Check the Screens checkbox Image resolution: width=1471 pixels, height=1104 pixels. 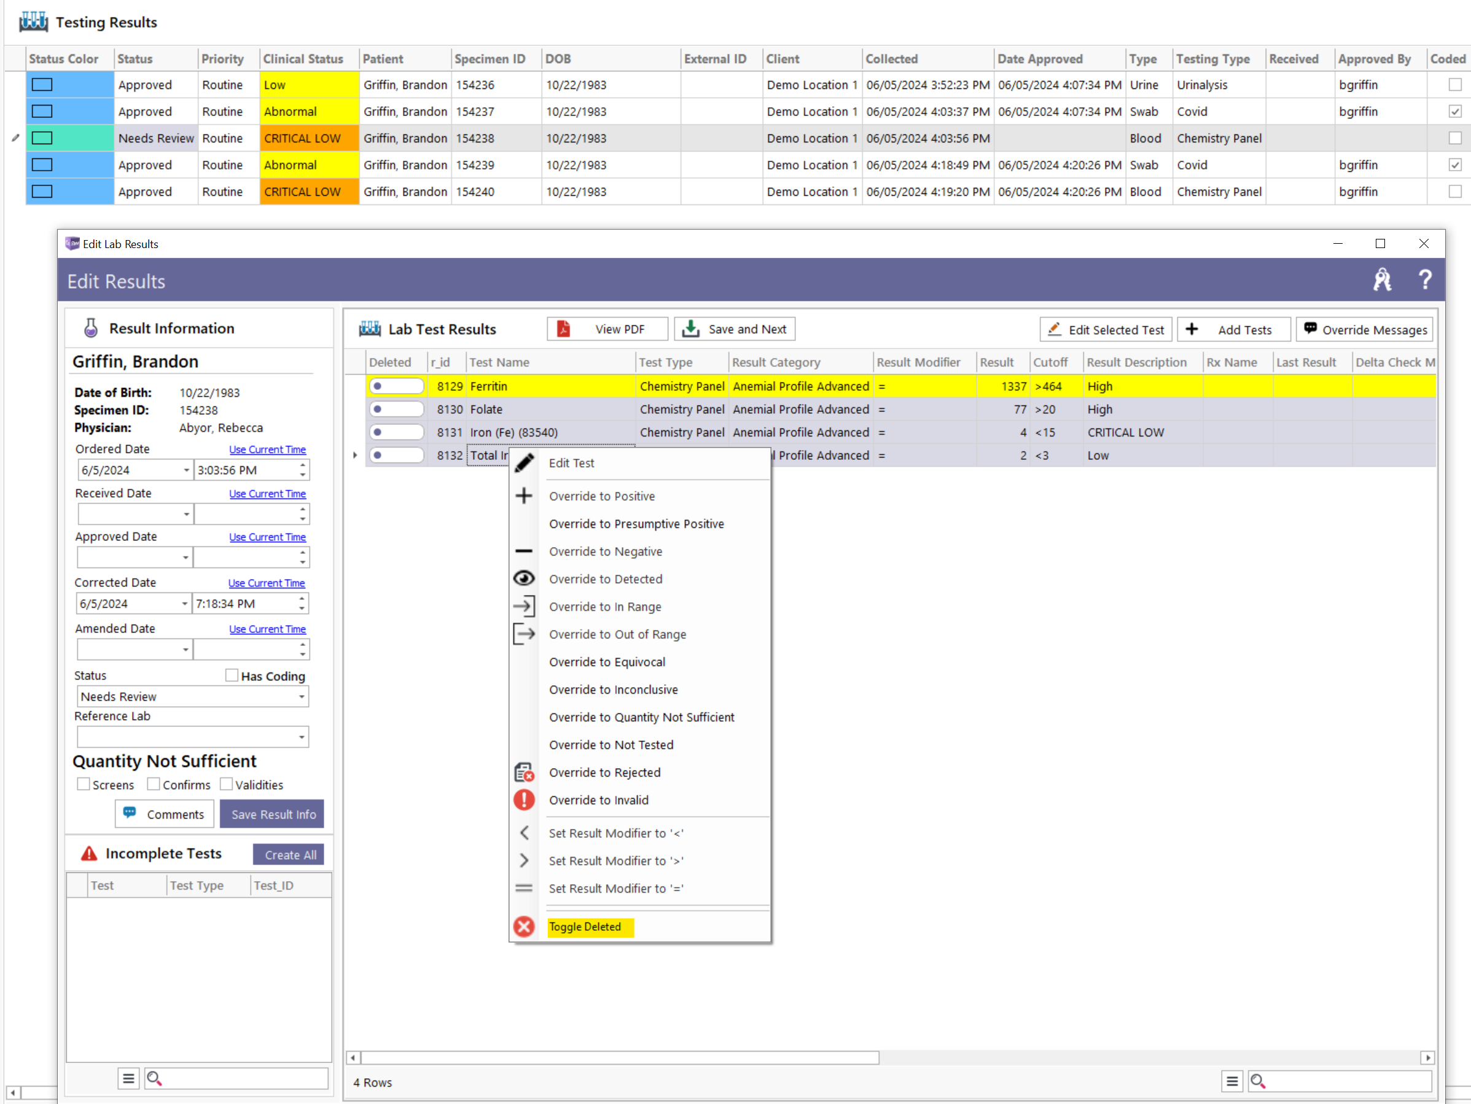tap(83, 784)
